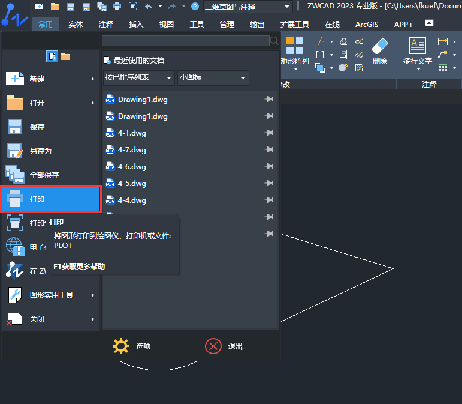Click the Undo arrow icon
The width and height of the screenshot is (462, 404).
click(x=149, y=6)
